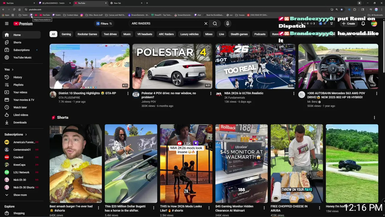Open Mr. Benz channel avatar
The image size is (385, 217).
coord(302,95)
